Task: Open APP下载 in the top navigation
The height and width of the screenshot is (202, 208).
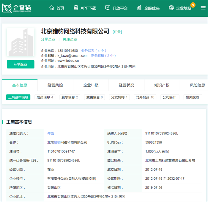Action: [88, 8]
